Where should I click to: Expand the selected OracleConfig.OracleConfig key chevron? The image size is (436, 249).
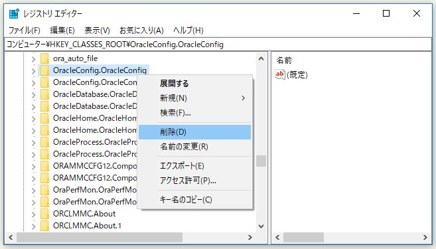pos(33,71)
